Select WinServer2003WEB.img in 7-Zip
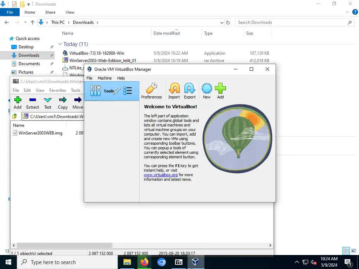The width and height of the screenshot is (359, 269). [x=41, y=133]
